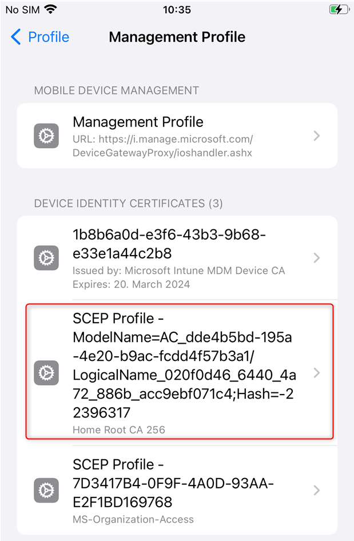Tap the Management Profile gear icon
The image size is (354, 541).
(46, 136)
